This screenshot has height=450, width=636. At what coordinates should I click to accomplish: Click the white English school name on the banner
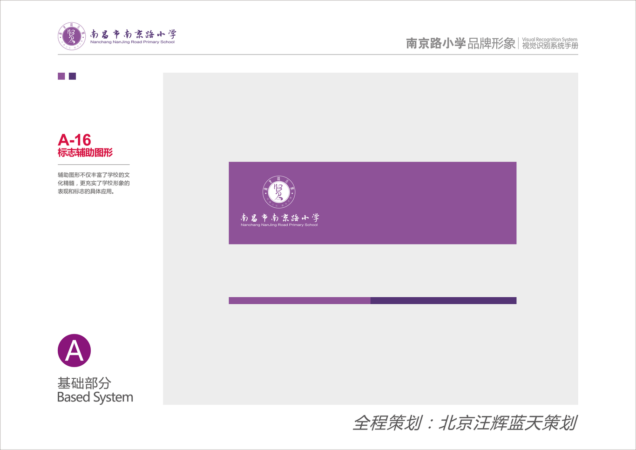tap(279, 225)
